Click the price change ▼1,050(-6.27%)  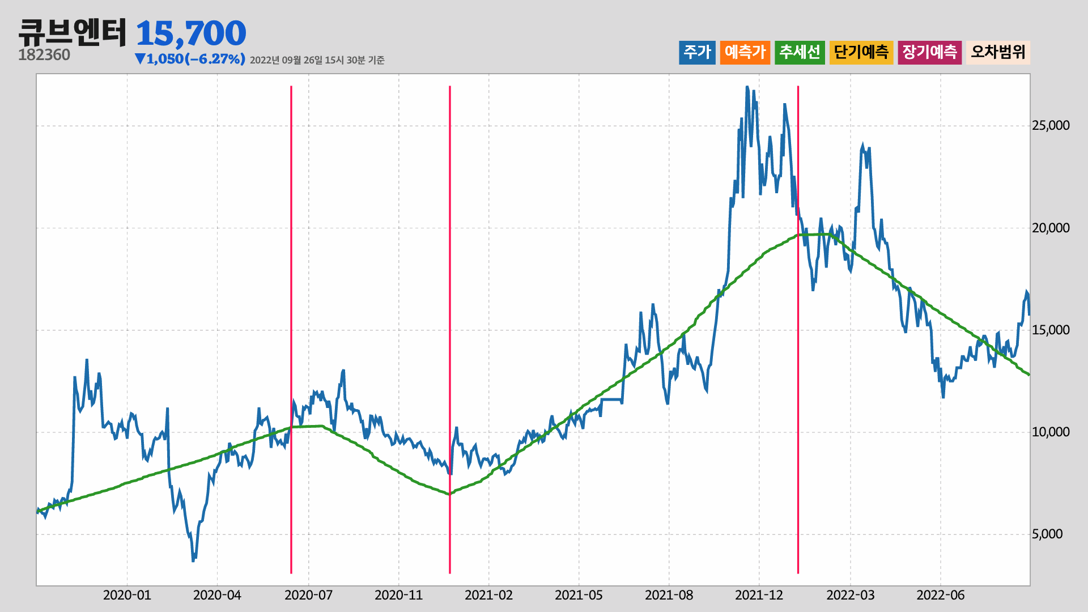tap(190, 59)
